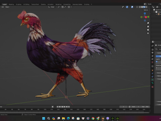The width and height of the screenshot is (161, 121).
Task: Open the Output properties tab
Action: [x=152, y=53]
